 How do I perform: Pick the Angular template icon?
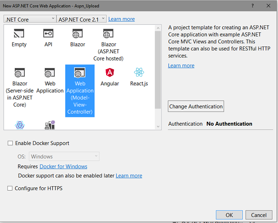click(x=110, y=72)
